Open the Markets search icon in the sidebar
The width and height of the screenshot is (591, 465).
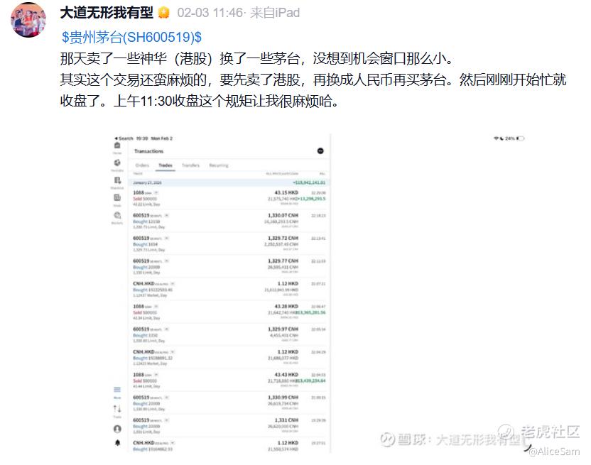click(x=117, y=215)
